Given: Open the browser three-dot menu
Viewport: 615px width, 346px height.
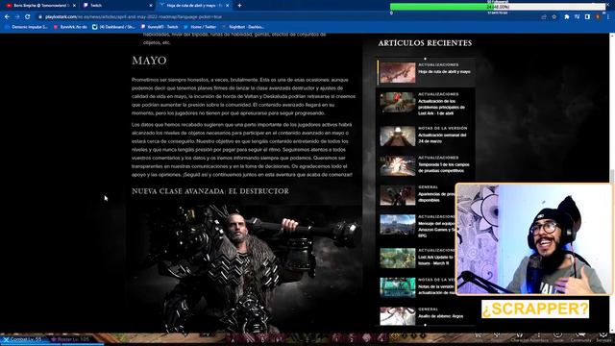Looking at the screenshot, I should pos(608,17).
